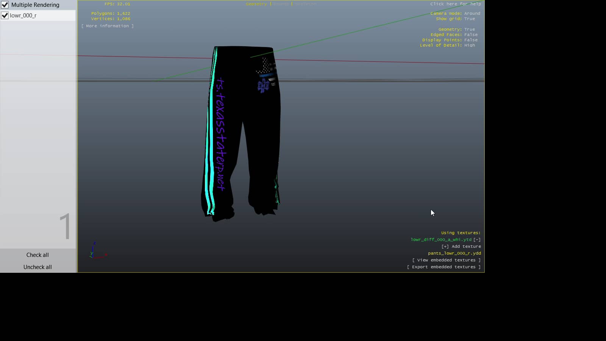
Task: Click the Check all button
Action: click(37, 255)
